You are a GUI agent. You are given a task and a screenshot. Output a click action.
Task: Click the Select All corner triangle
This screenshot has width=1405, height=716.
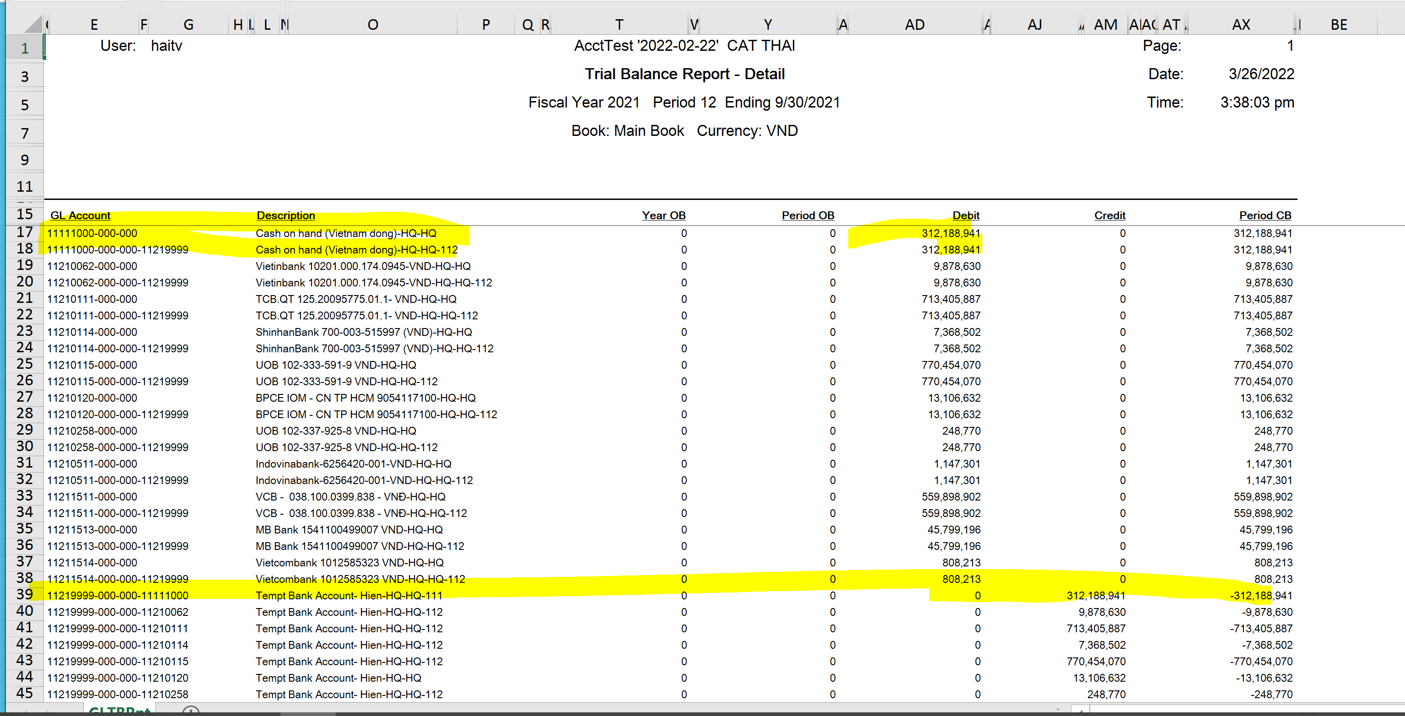tap(33, 24)
